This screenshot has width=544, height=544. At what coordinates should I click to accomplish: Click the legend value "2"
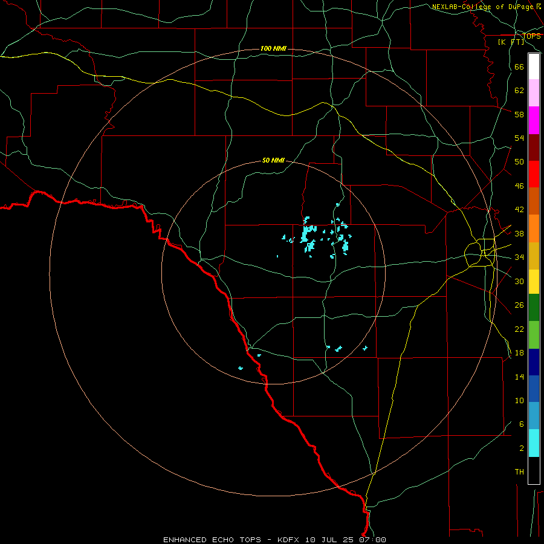click(522, 448)
